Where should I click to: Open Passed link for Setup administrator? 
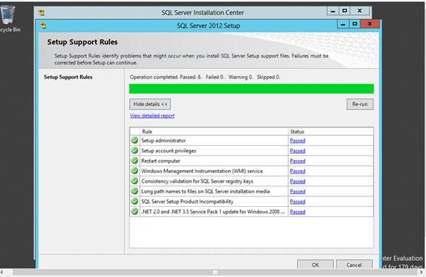tap(297, 141)
